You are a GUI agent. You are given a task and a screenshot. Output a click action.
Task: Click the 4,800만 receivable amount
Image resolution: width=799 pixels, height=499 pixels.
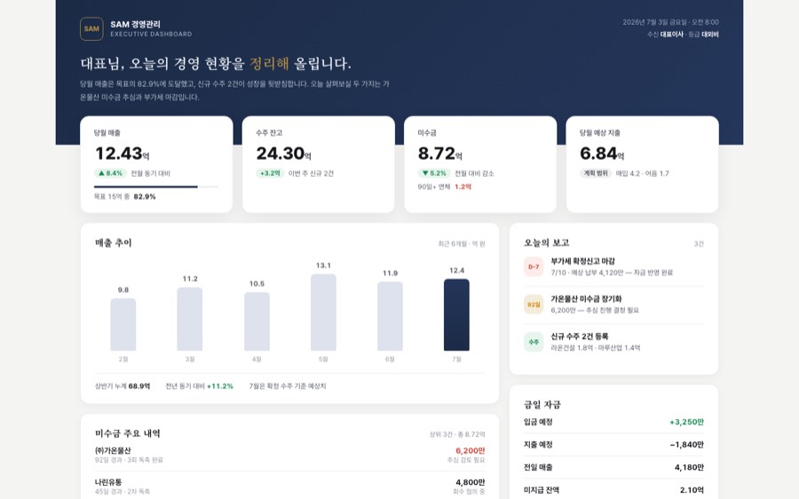point(471,482)
